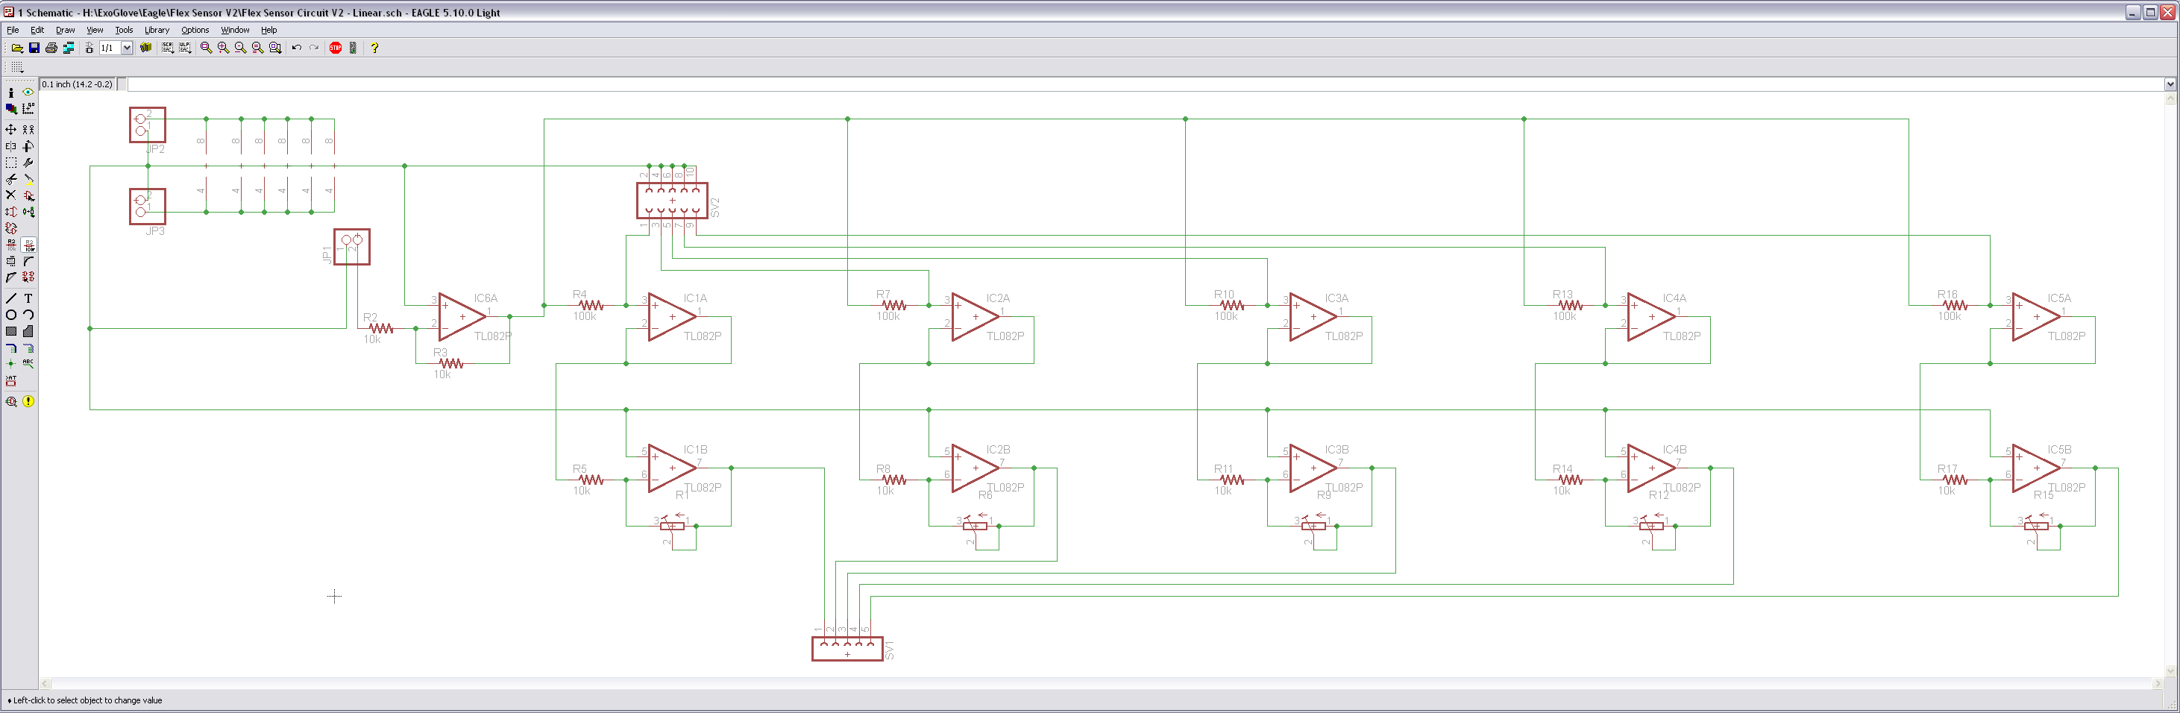This screenshot has height=713, width=2180.
Task: Open the File menu
Action: pos(13,31)
